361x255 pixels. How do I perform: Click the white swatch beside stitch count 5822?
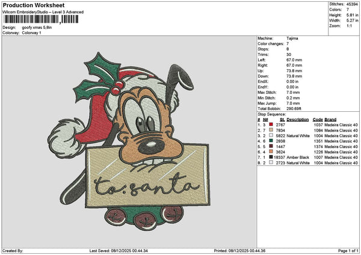click(271, 135)
